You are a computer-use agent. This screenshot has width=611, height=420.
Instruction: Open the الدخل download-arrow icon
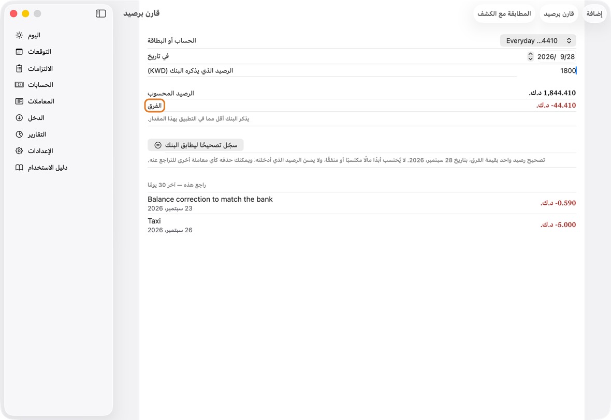pyautogui.click(x=19, y=117)
